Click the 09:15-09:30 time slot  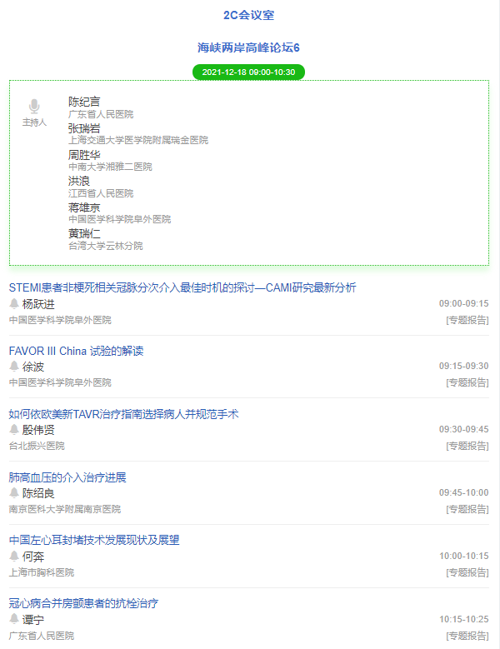(463, 367)
